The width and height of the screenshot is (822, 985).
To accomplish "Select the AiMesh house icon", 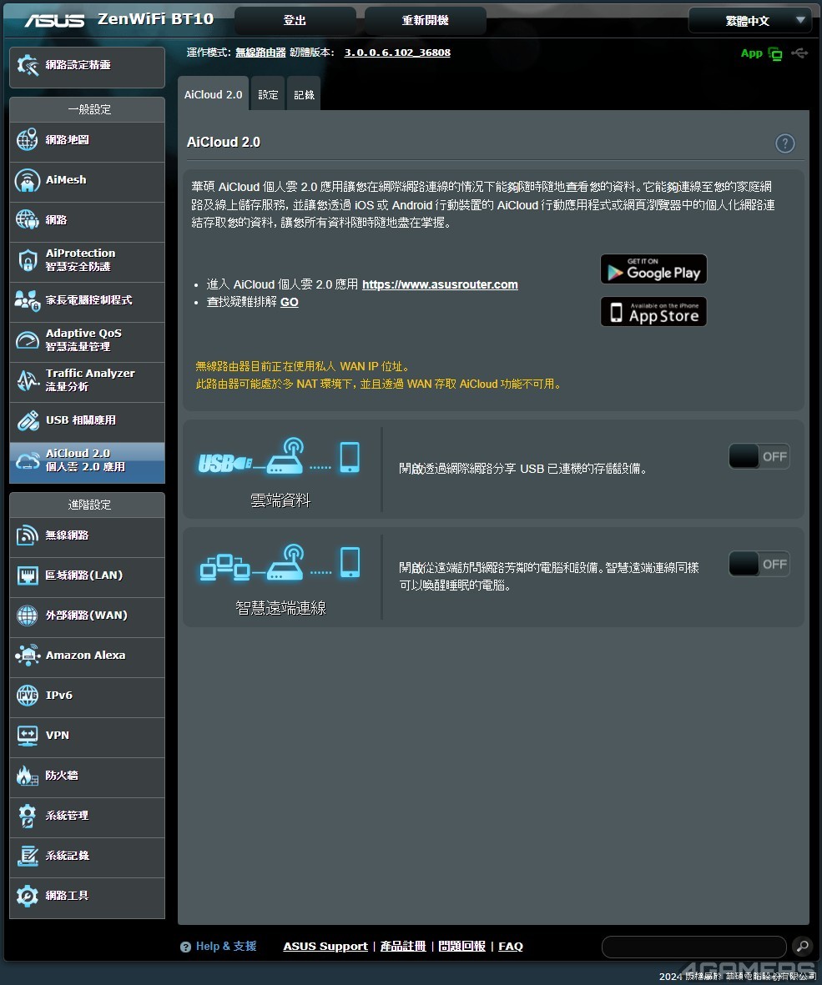I will pos(27,180).
